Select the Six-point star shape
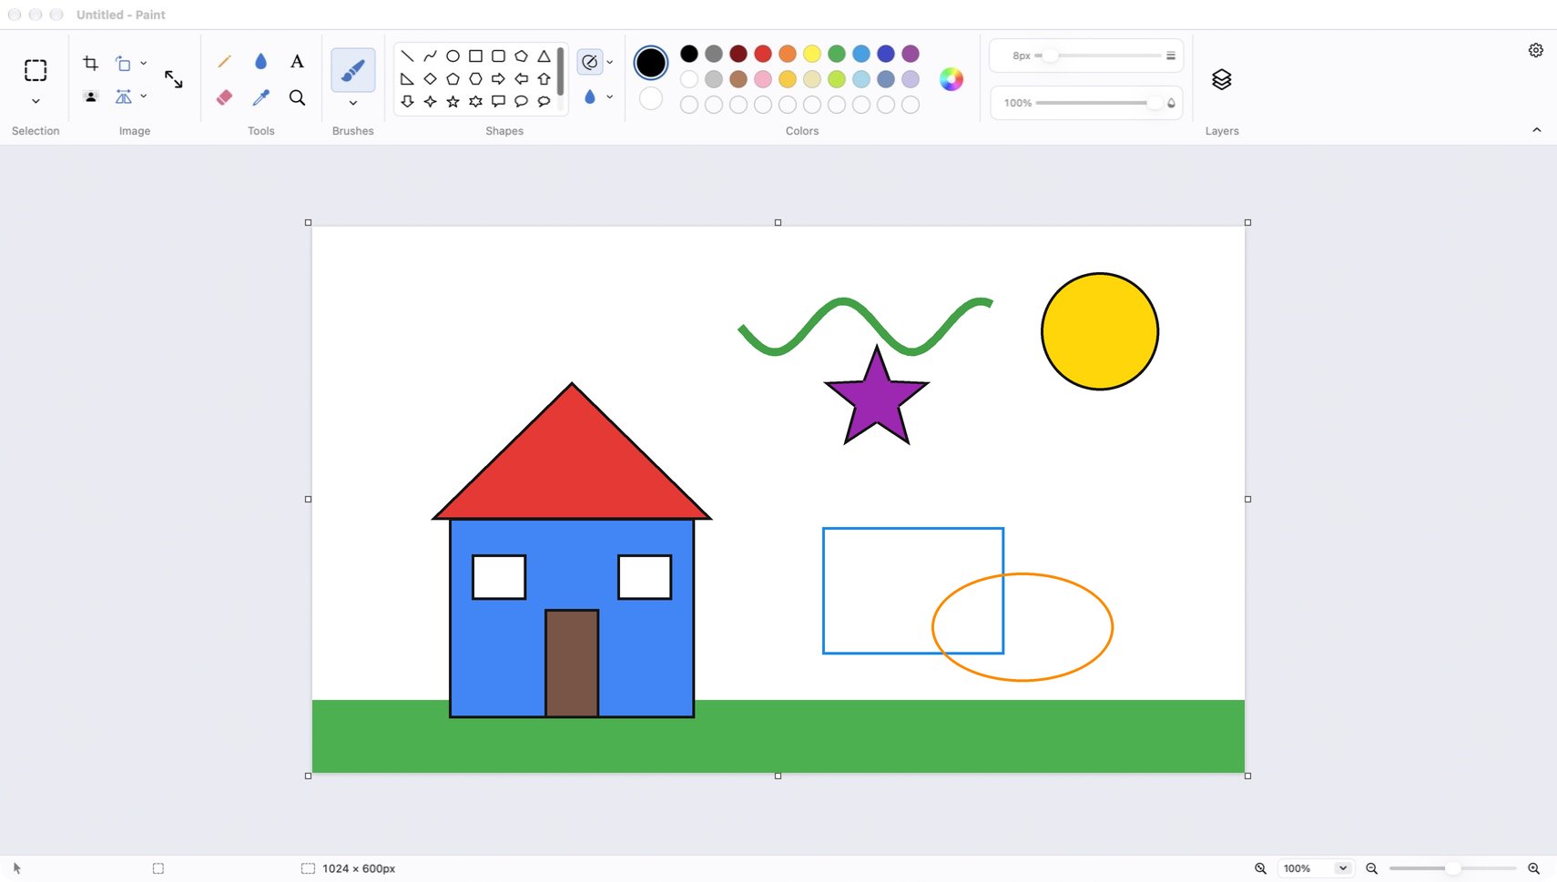Screen dimensions: 1557x882 click(x=475, y=101)
